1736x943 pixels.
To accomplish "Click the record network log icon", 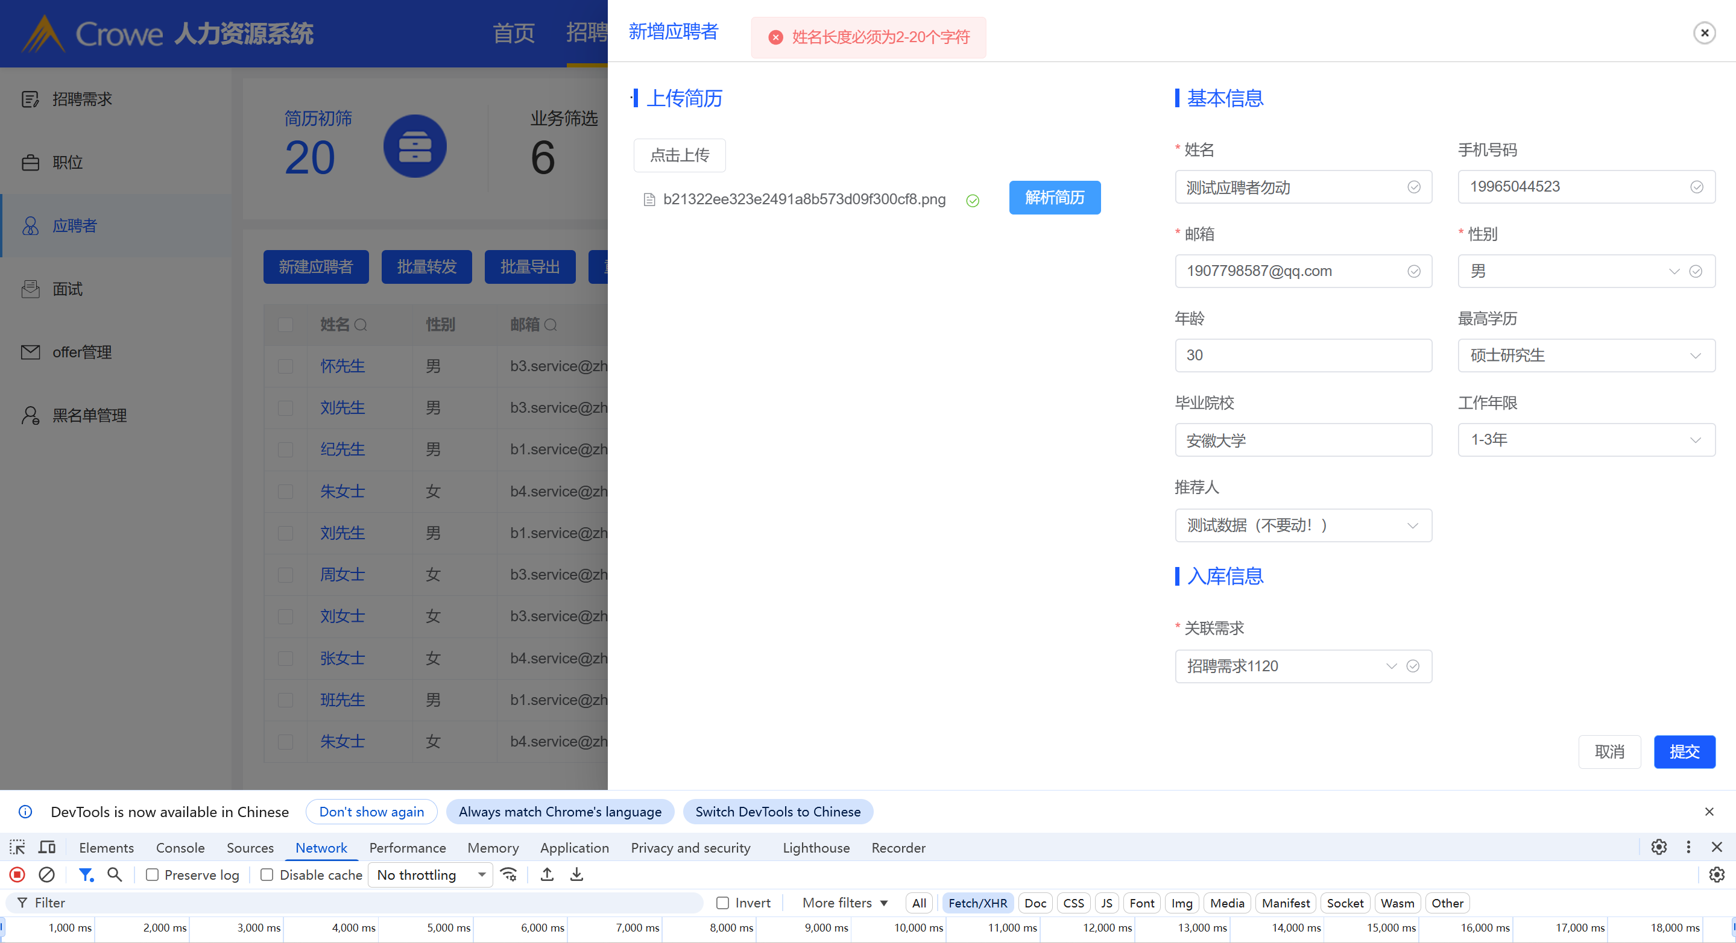I will [17, 874].
